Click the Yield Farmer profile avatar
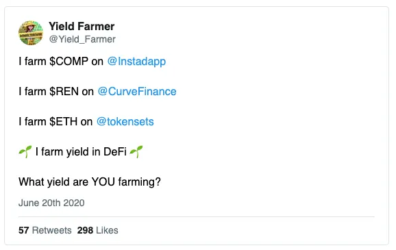396x250 pixels. coord(31,33)
